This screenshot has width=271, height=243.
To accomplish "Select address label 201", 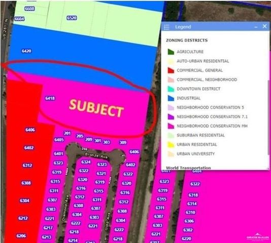I will [x=67, y=133].
